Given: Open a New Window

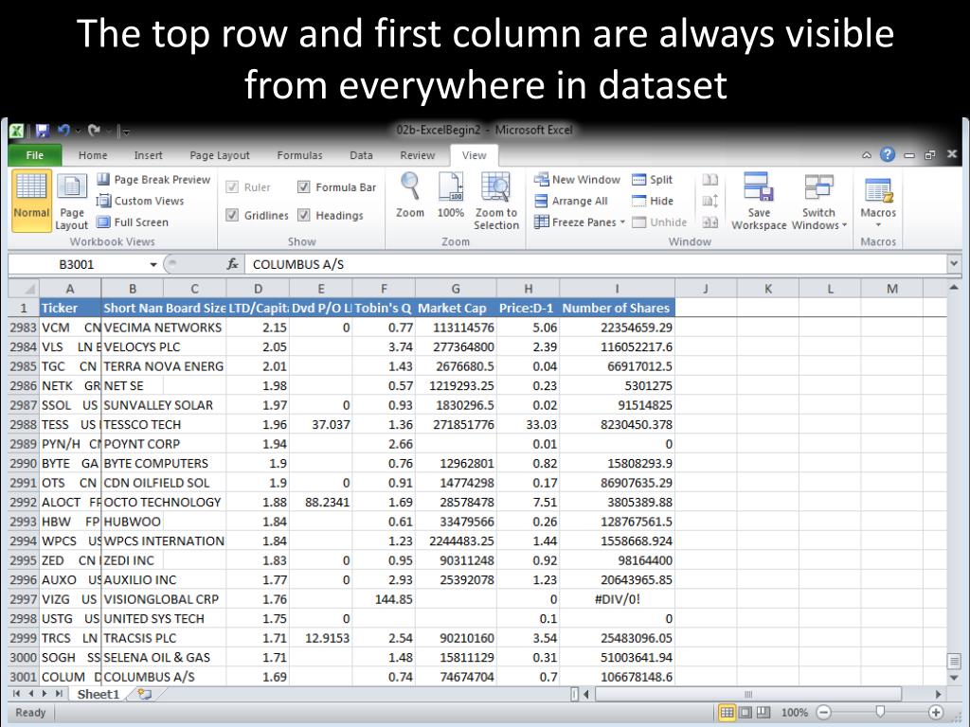Looking at the screenshot, I should click(577, 179).
